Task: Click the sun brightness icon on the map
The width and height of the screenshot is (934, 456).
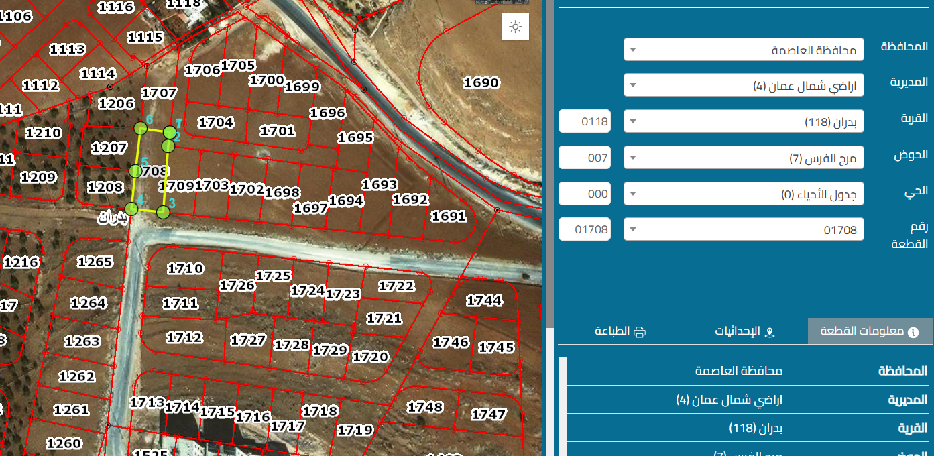Action: click(515, 27)
